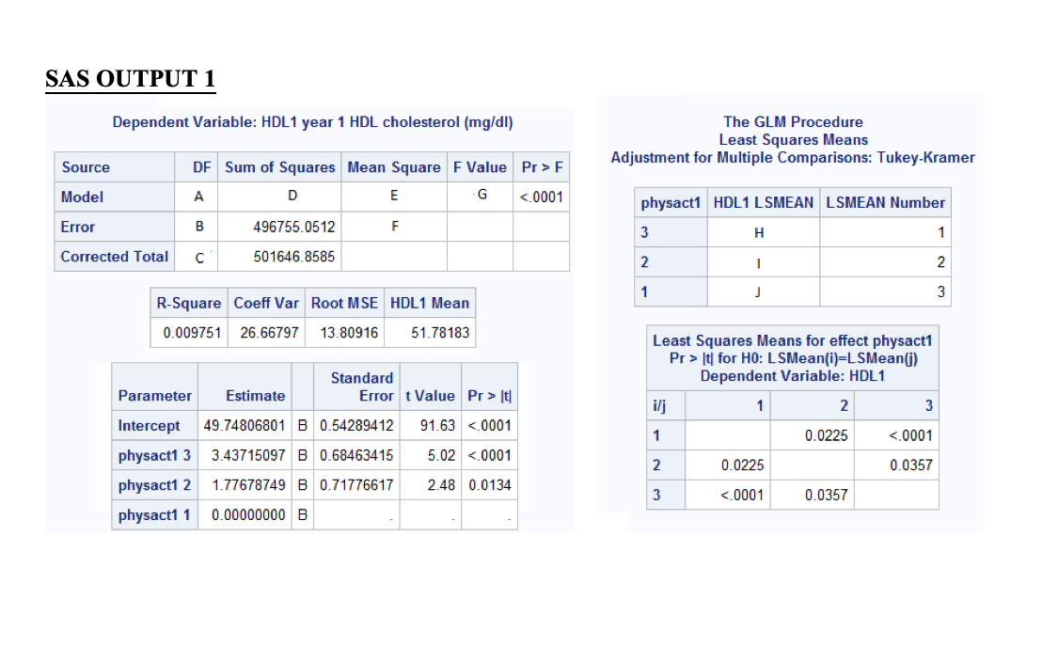Select the physact1 1 parameter label
Screen dimensions: 1042x662
[154, 515]
